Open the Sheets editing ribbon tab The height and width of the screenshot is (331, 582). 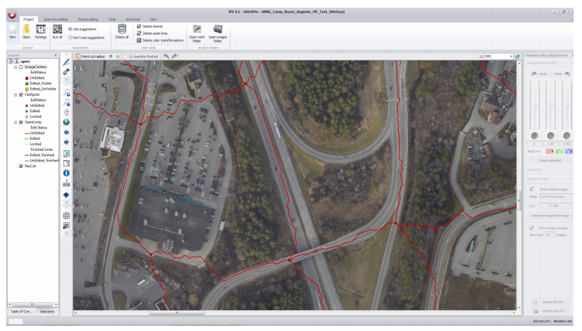[x=88, y=18]
